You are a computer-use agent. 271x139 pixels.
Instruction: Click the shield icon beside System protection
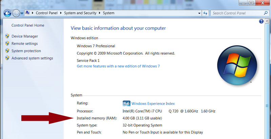pyautogui.click(x=7, y=51)
